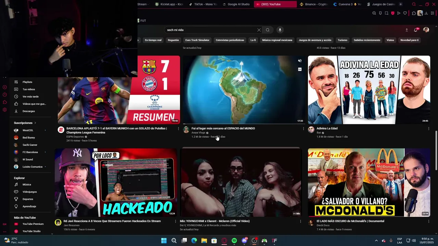Filter by Euro Truck Simulator chip
This screenshot has height=246, width=438.
click(197, 40)
